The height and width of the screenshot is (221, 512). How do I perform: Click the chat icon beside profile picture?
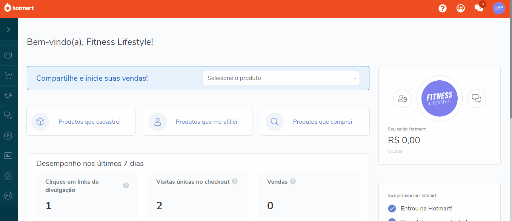477,99
